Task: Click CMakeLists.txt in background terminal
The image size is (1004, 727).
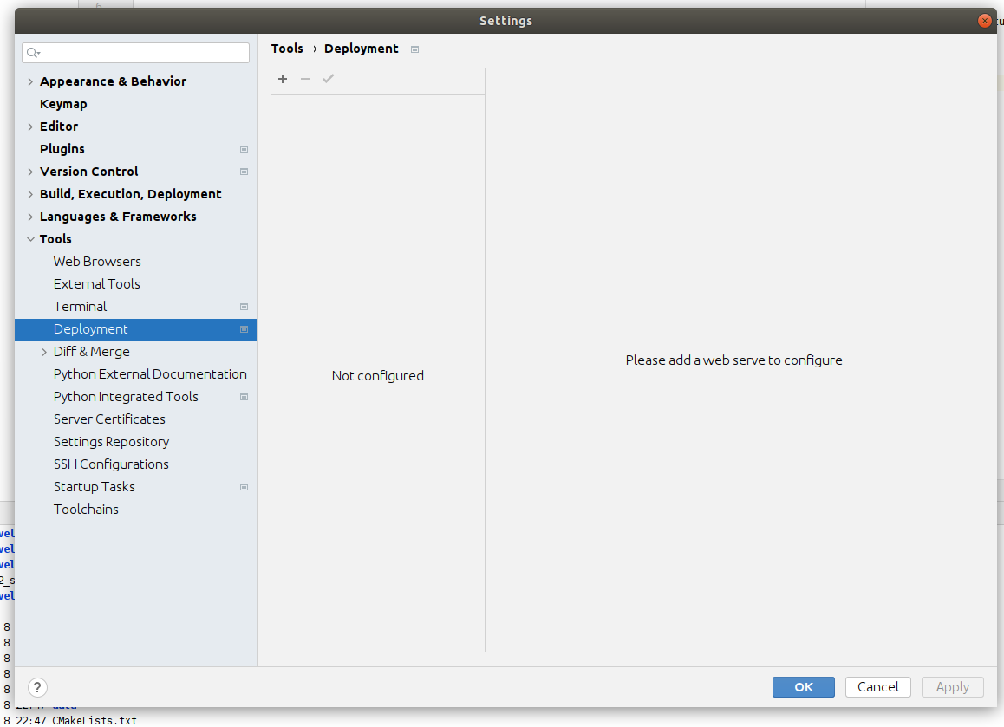Action: (95, 721)
